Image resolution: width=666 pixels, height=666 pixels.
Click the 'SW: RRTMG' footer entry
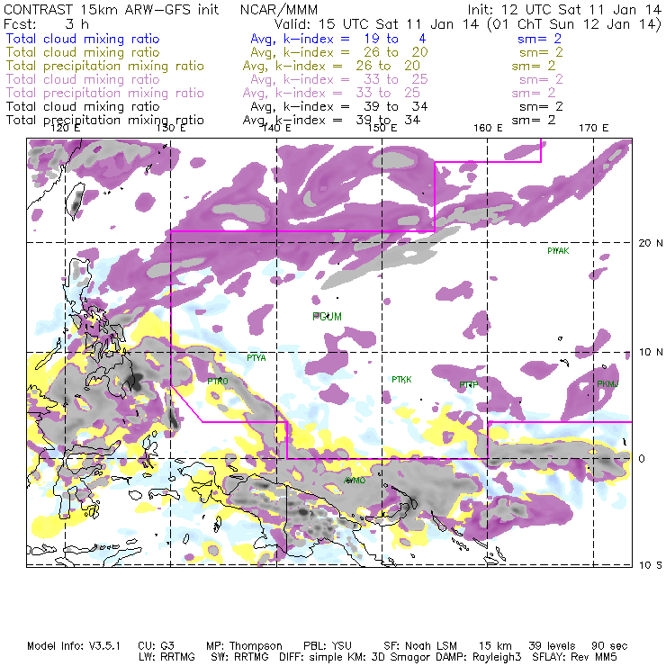[x=240, y=657]
